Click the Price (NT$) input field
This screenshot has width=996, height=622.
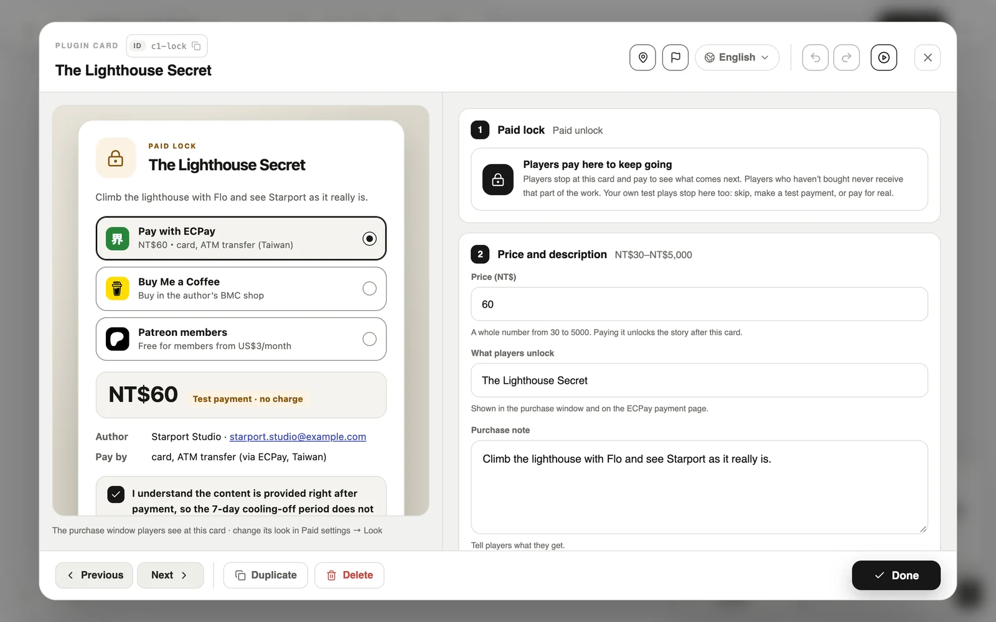(699, 304)
